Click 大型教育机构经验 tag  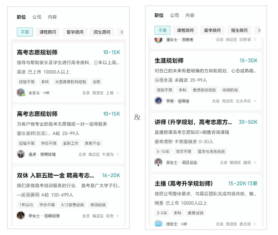71,82
